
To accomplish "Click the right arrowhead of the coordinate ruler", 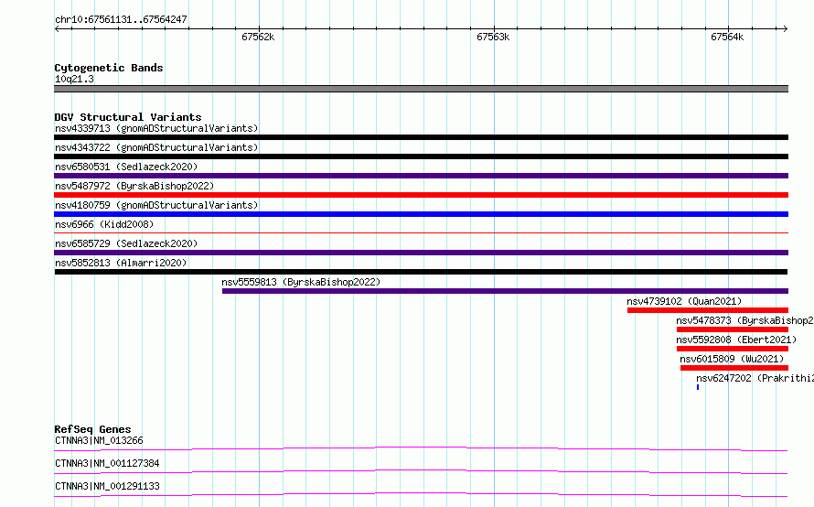I will pyautogui.click(x=786, y=29).
